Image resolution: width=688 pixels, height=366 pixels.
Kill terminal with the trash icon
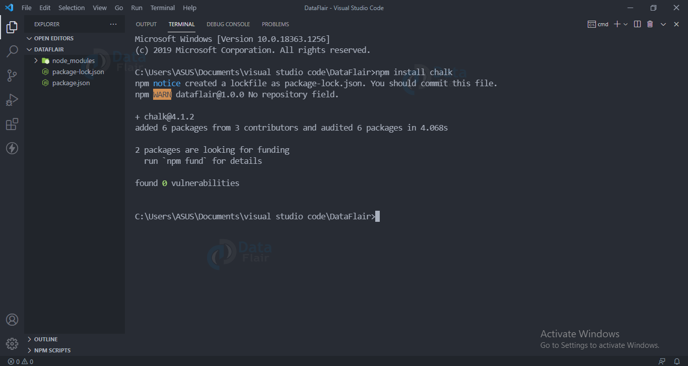click(650, 24)
